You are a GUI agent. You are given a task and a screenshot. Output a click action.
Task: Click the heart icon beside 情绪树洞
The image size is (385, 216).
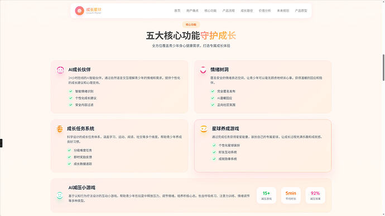203,70
